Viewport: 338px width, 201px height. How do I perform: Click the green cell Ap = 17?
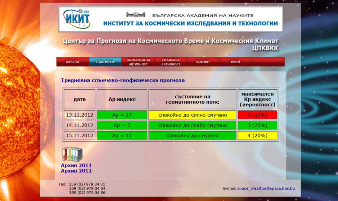(x=121, y=115)
